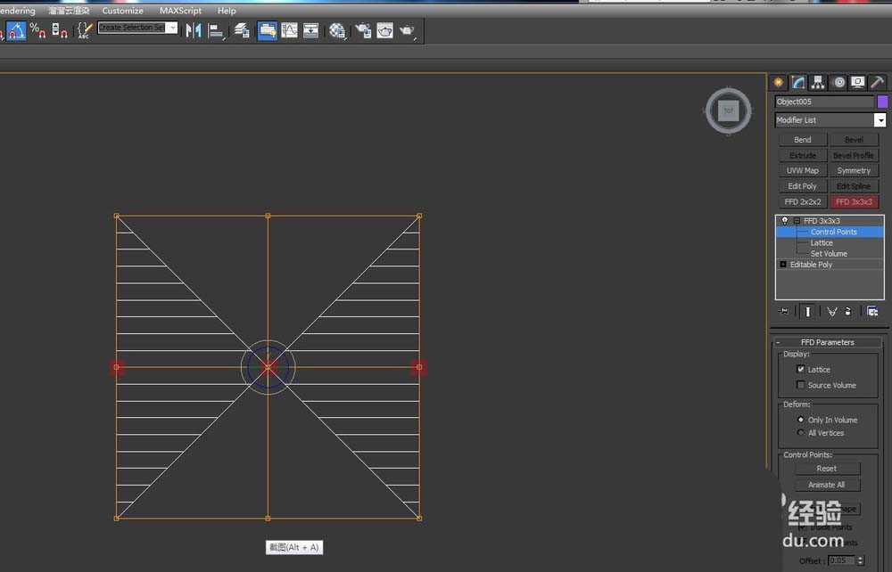Click the Pin Stack icon
Image resolution: width=892 pixels, height=572 pixels.
click(x=784, y=311)
